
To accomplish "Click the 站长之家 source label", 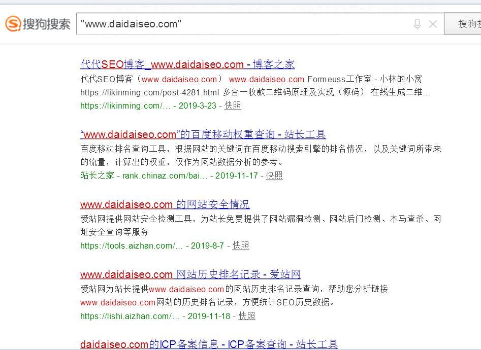I will coord(97,176).
